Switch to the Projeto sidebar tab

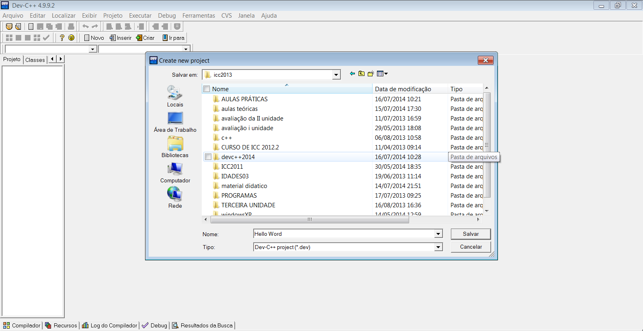coord(12,59)
